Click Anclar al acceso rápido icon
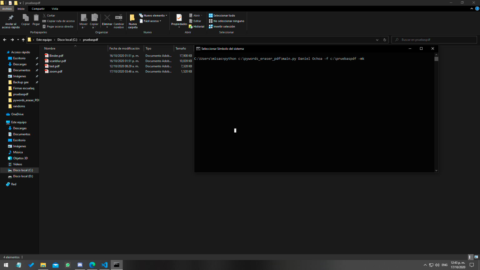480x270 pixels. [11, 18]
